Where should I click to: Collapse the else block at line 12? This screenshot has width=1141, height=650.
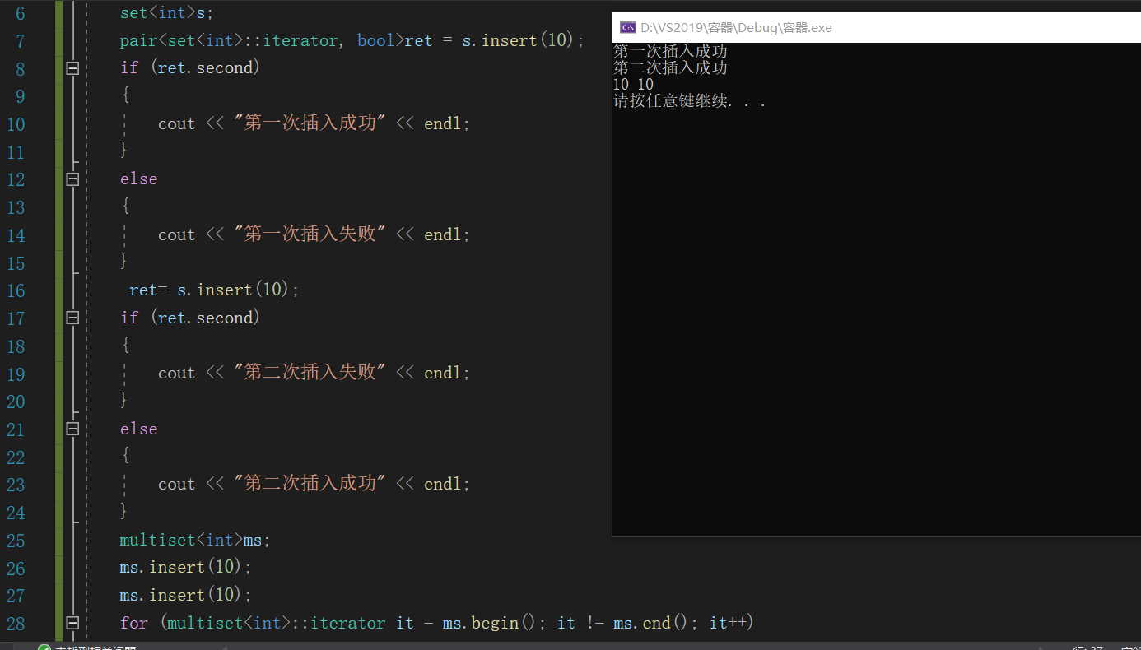click(72, 179)
